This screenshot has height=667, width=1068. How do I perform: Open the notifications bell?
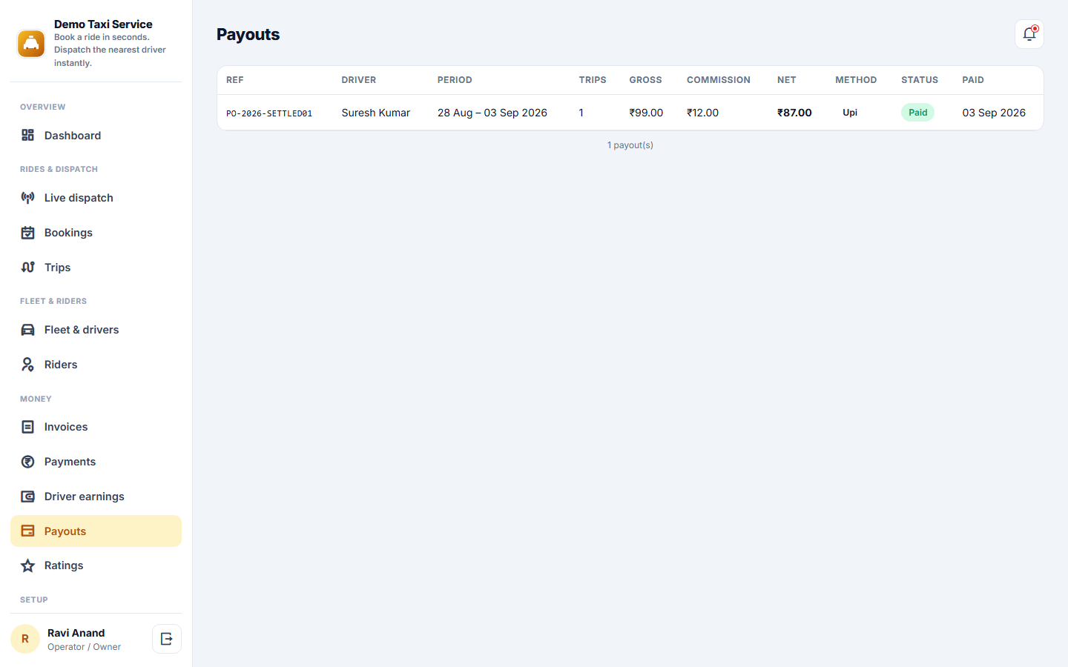(x=1029, y=34)
